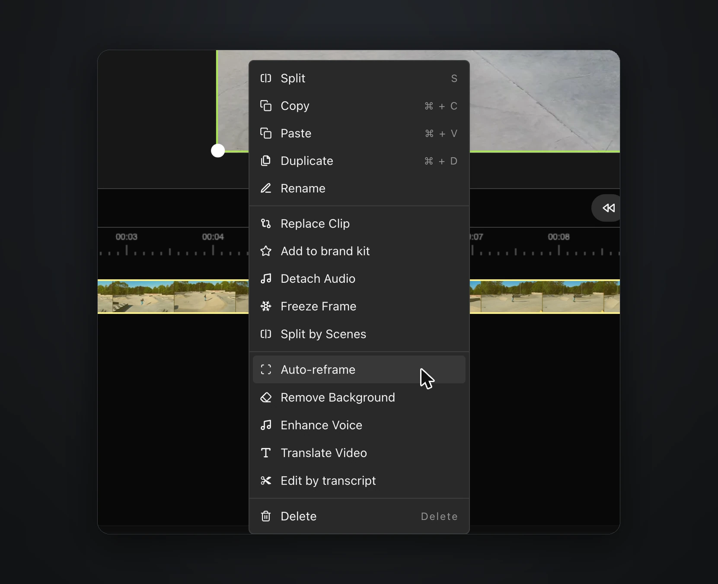The width and height of the screenshot is (718, 584).
Task: Click the Split by Scenes icon
Action: tap(266, 334)
